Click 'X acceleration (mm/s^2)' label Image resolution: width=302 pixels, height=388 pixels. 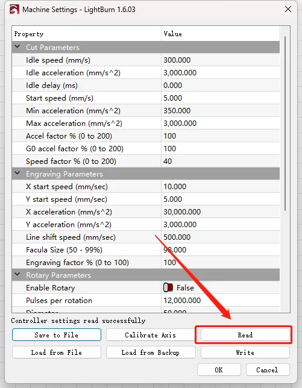(x=69, y=212)
